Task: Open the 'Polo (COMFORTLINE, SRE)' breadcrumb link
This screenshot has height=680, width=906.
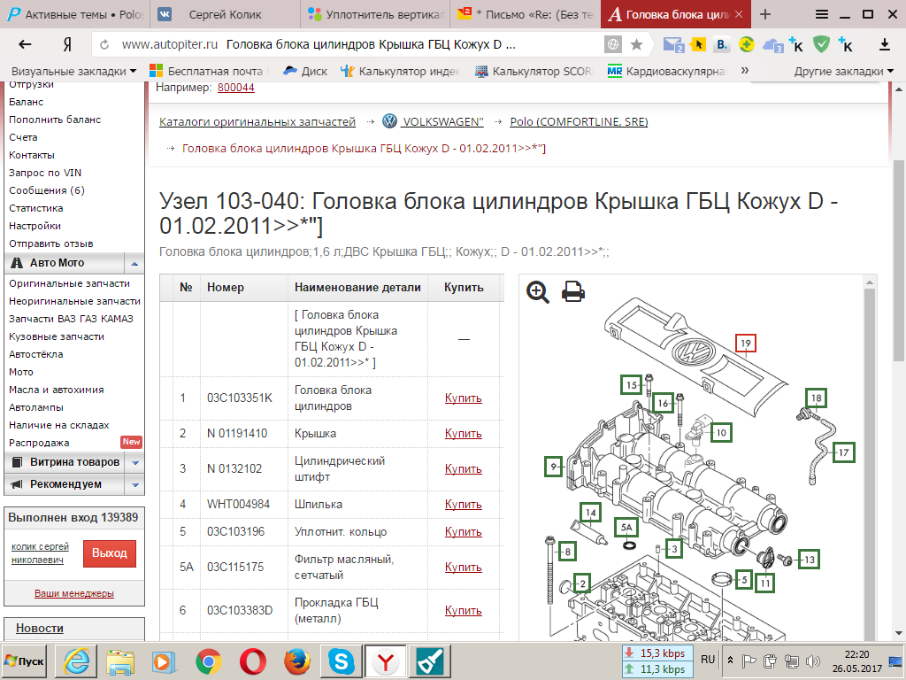Action: (579, 121)
